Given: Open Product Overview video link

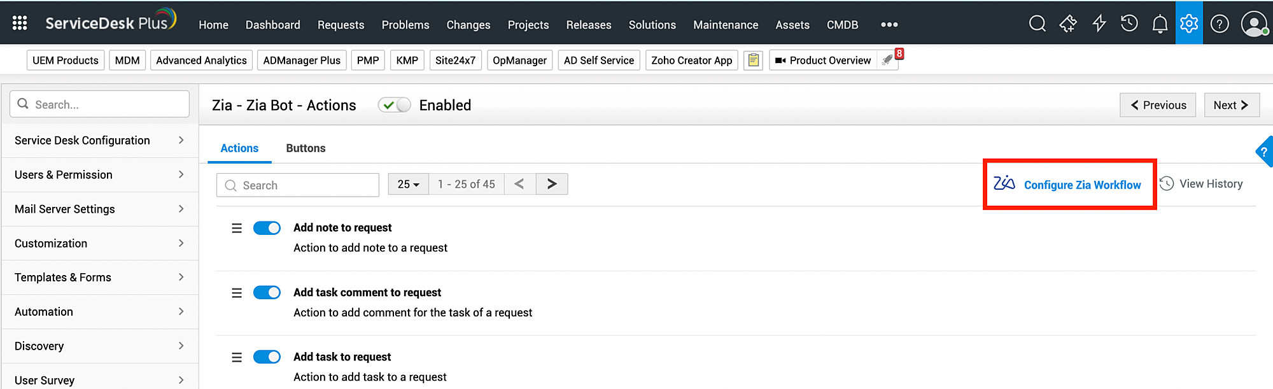Looking at the screenshot, I should click(x=823, y=60).
